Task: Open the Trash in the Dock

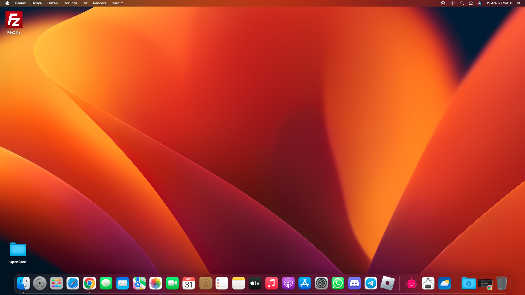Action: [502, 283]
